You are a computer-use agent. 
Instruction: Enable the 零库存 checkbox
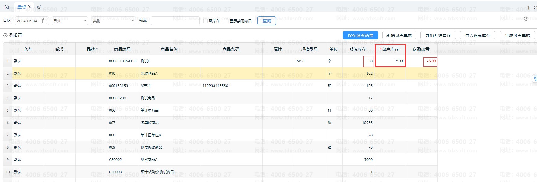[x=205, y=21]
